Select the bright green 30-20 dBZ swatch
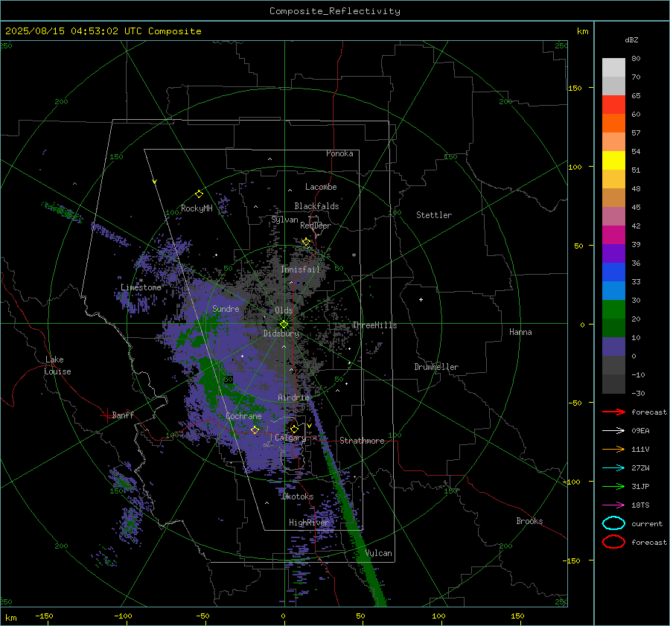The width and height of the screenshot is (670, 626). pos(613,310)
